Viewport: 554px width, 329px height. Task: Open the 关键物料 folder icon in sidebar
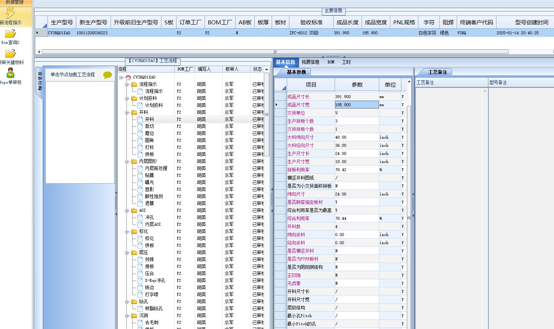(x=10, y=54)
